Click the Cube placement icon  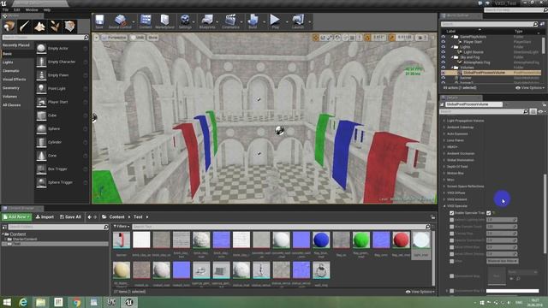[x=41, y=115]
